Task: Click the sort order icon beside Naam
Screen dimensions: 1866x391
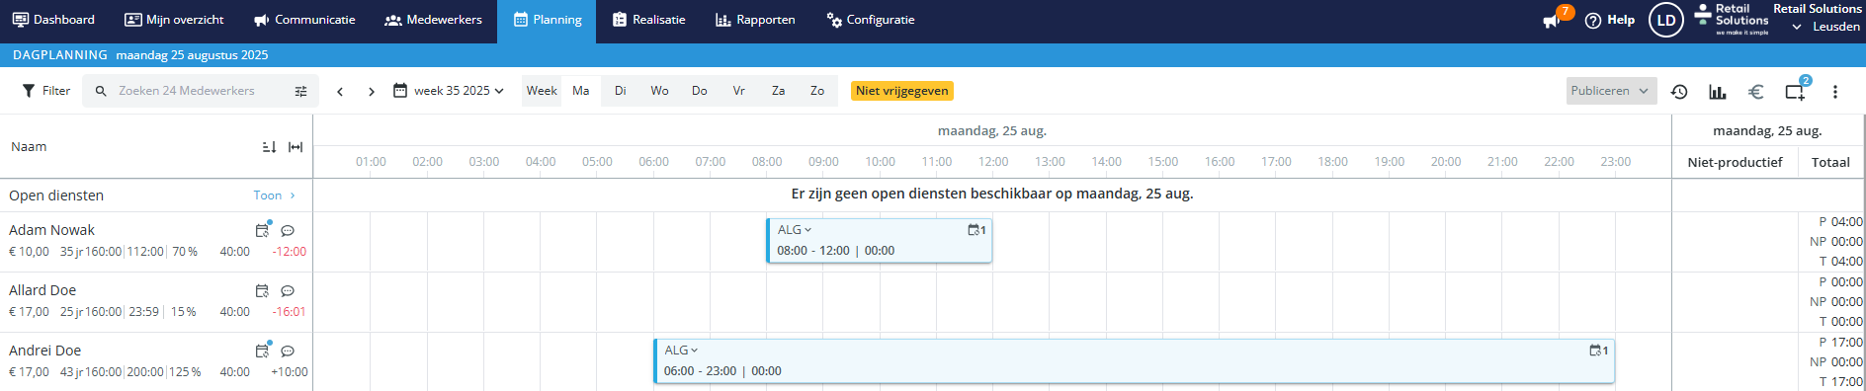Action: coord(269,147)
